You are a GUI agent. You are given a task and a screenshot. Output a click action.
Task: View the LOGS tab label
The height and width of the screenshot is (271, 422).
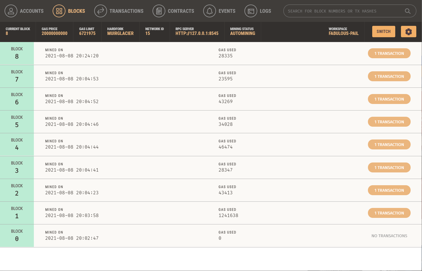265,11
